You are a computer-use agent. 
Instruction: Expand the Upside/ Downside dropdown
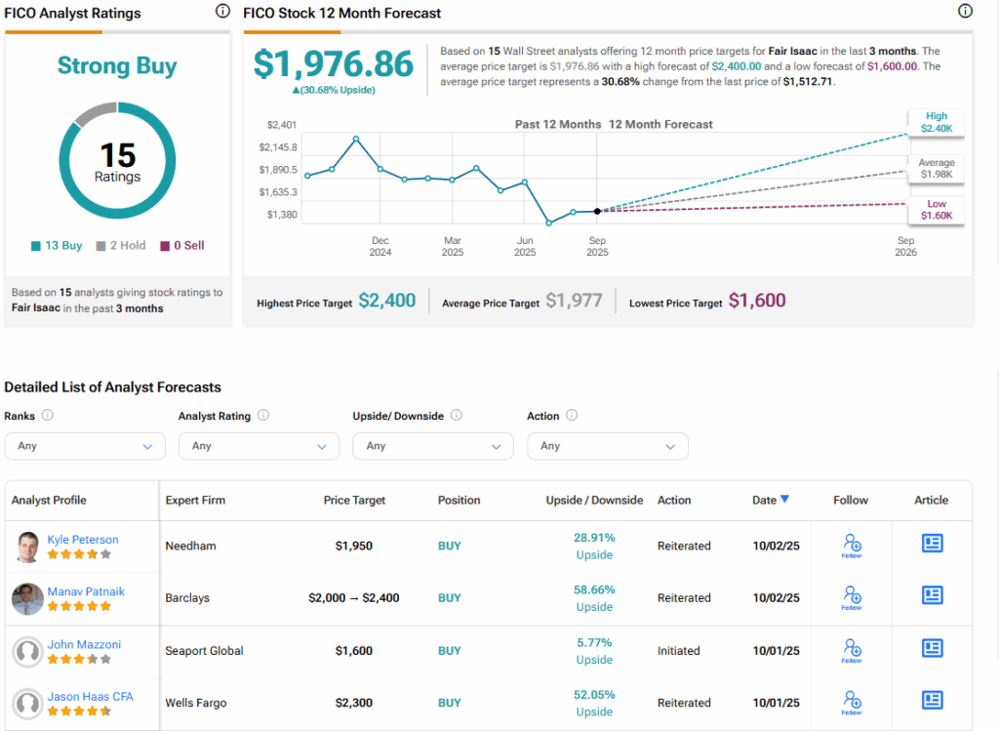(433, 446)
